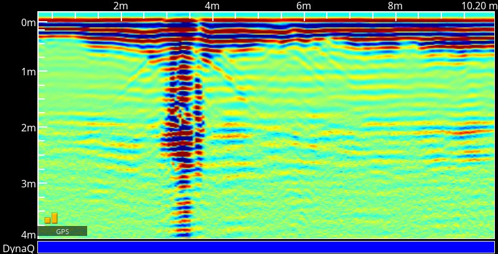Click the GPS status label

(x=62, y=232)
